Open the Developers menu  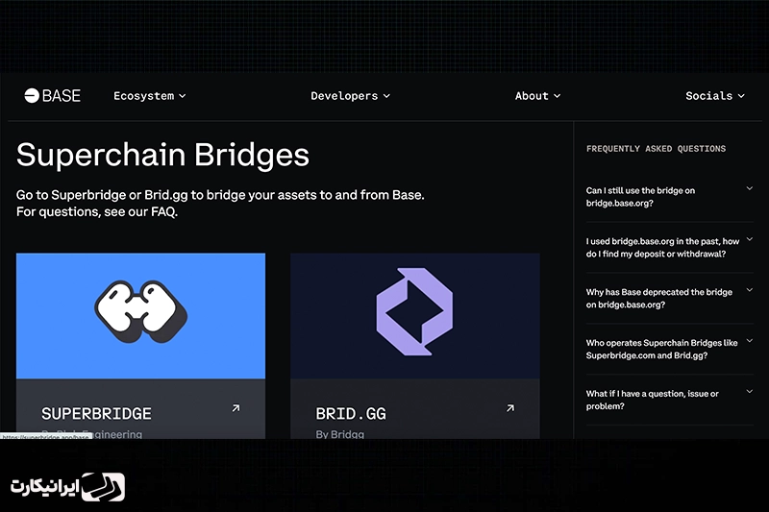point(350,96)
